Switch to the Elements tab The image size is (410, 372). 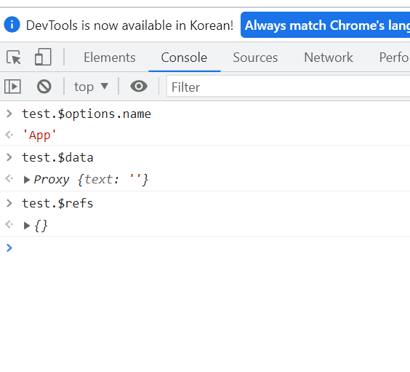(110, 58)
